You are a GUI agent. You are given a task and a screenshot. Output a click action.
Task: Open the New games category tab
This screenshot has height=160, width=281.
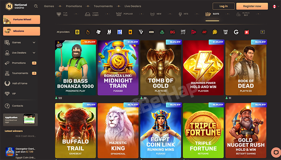pyautogui.click(x=156, y=14)
